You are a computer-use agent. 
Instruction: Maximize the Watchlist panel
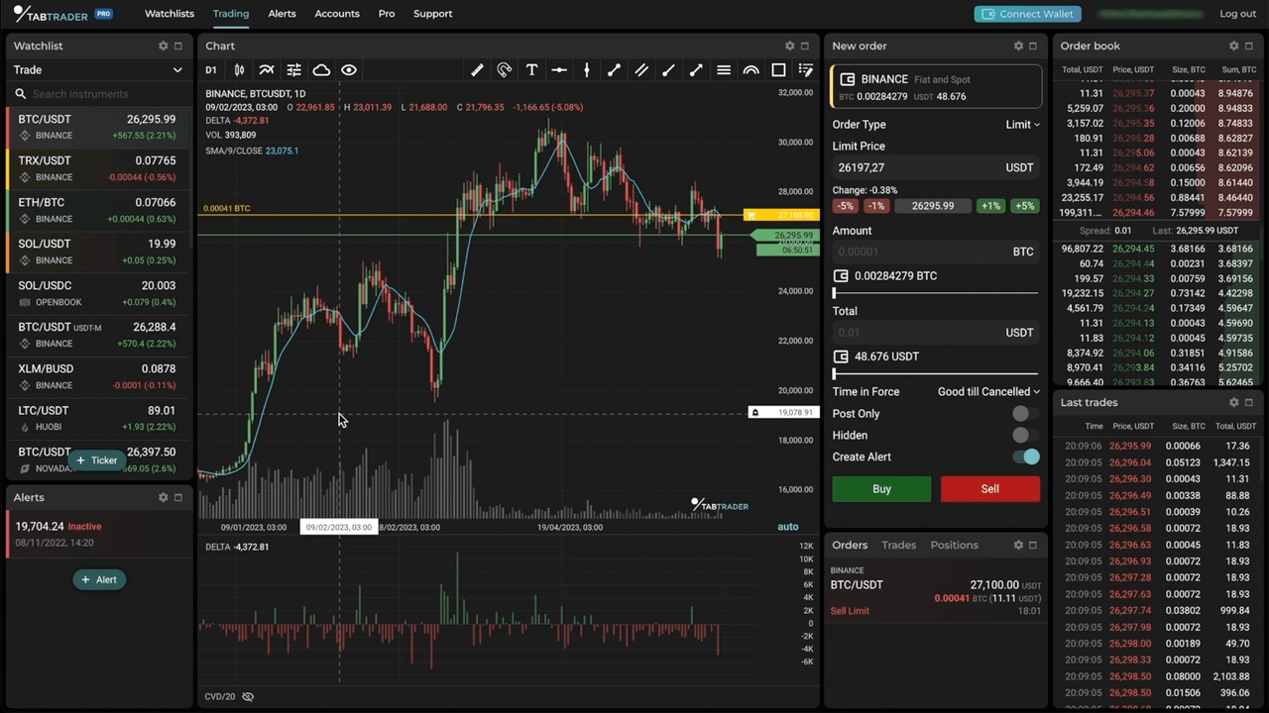click(x=178, y=46)
